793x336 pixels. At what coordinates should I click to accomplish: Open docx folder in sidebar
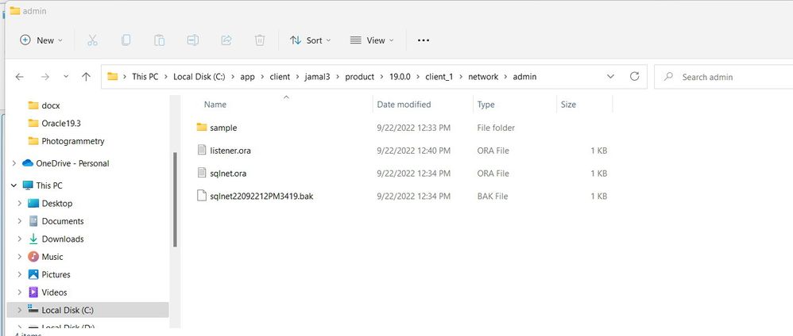[51, 105]
